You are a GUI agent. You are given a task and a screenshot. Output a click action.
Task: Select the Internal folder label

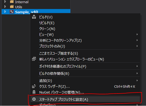point(22,2)
